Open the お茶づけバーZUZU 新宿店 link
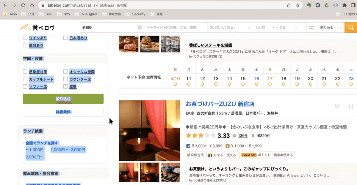Screen dimensions: 357x185 point(220,104)
